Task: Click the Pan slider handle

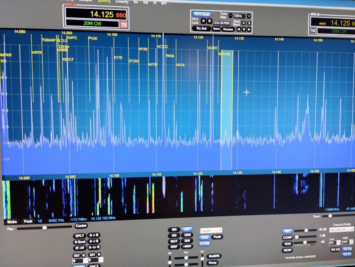Action: click(x=44, y=228)
